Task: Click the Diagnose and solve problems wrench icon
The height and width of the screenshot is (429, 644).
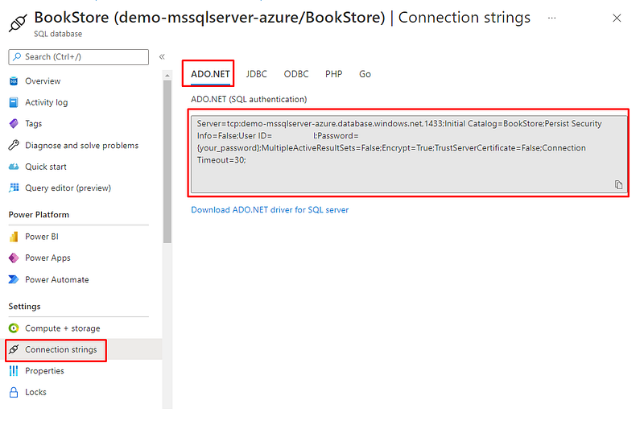Action: tap(14, 145)
